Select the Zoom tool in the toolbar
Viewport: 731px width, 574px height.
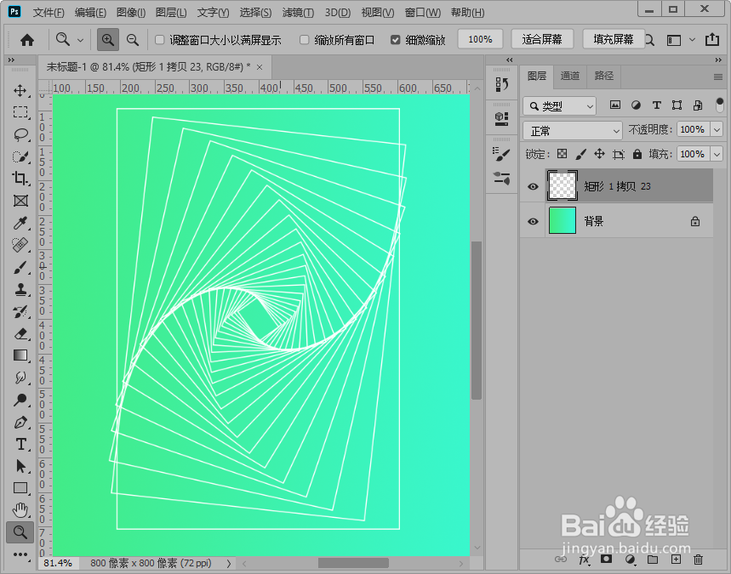pyautogui.click(x=21, y=532)
